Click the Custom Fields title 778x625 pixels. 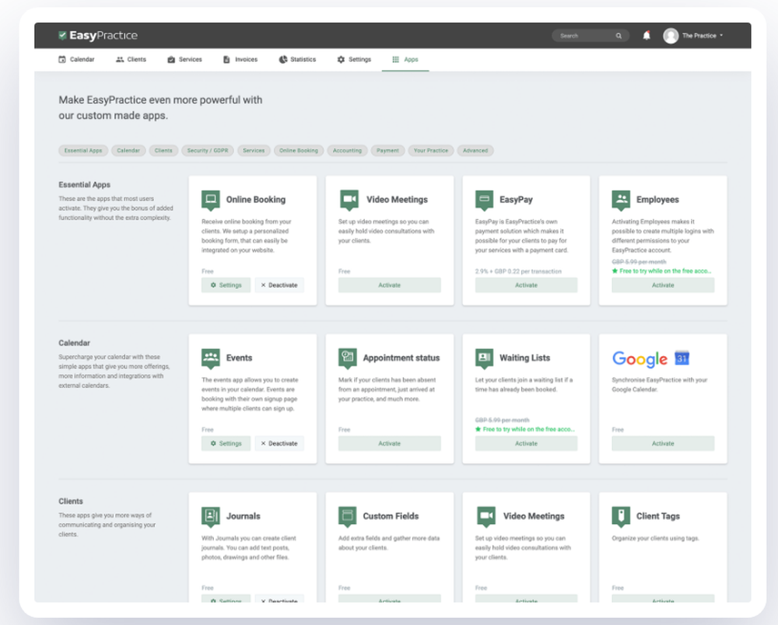pos(391,516)
